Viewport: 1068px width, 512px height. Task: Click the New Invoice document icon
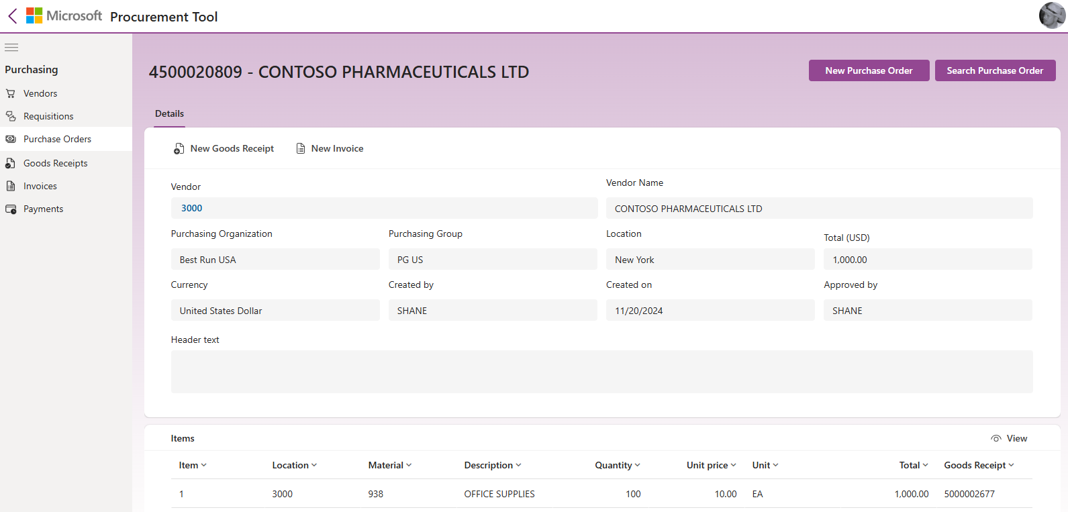coord(301,148)
